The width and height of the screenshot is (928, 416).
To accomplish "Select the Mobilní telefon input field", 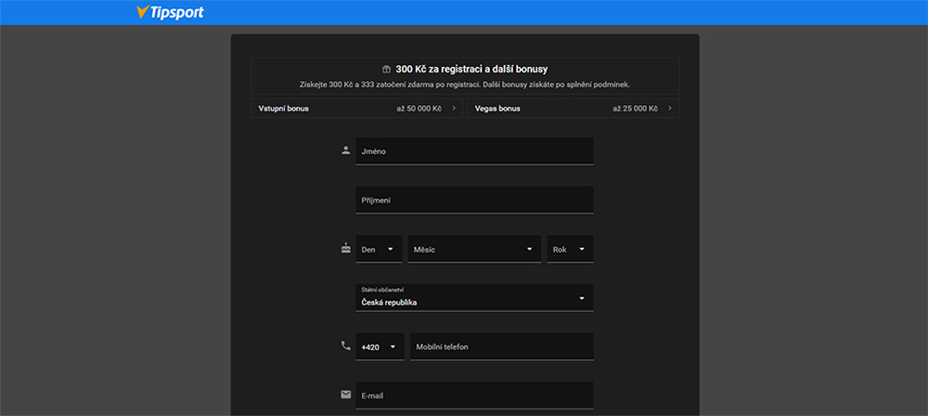I will tap(501, 347).
